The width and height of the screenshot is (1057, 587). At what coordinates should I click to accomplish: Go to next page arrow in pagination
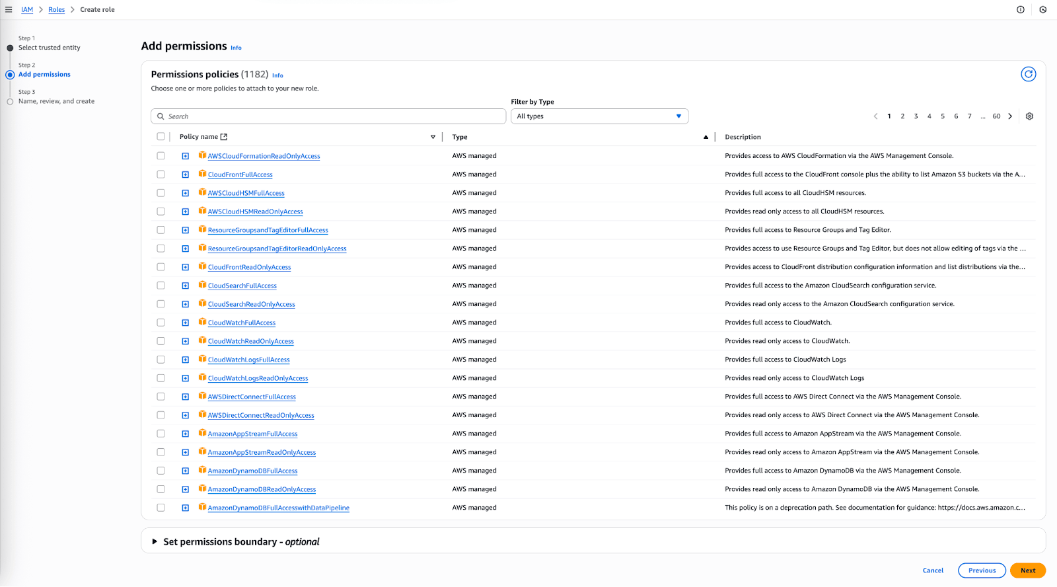[x=1010, y=116]
